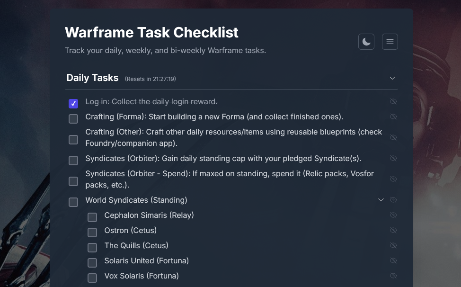Image resolution: width=461 pixels, height=287 pixels.
Task: Collapse the Daily Tasks section
Action: coord(392,78)
